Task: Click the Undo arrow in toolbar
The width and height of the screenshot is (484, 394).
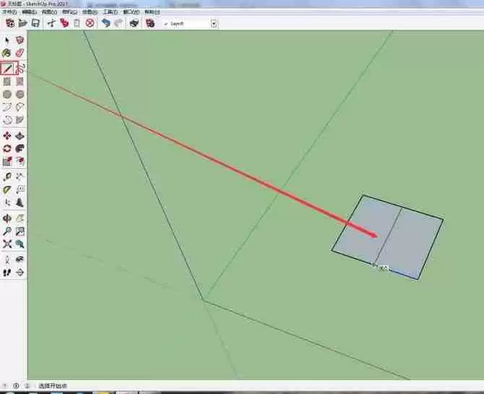Action: click(x=106, y=23)
